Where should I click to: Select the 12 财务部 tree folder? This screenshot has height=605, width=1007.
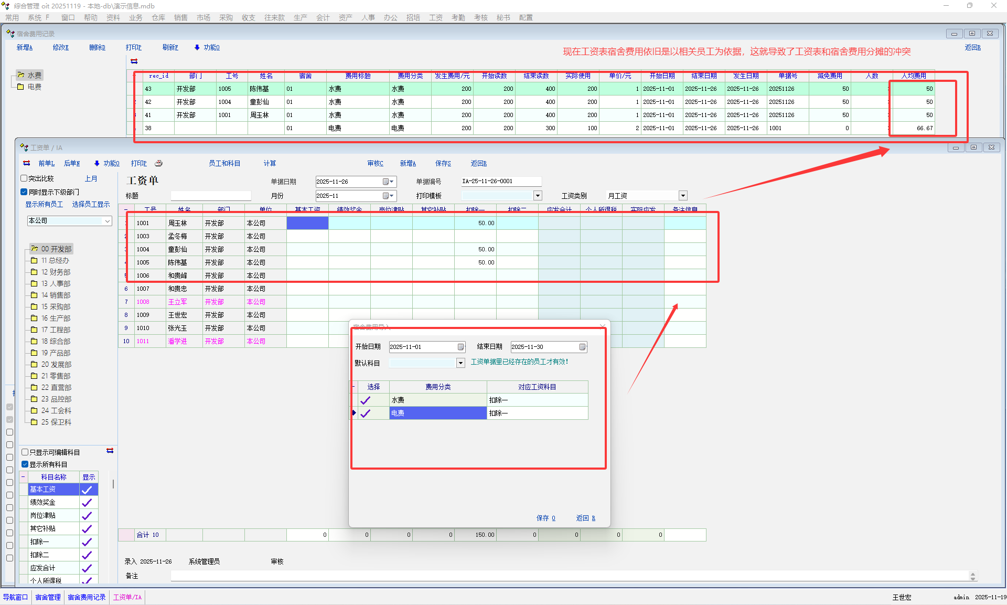coord(56,272)
